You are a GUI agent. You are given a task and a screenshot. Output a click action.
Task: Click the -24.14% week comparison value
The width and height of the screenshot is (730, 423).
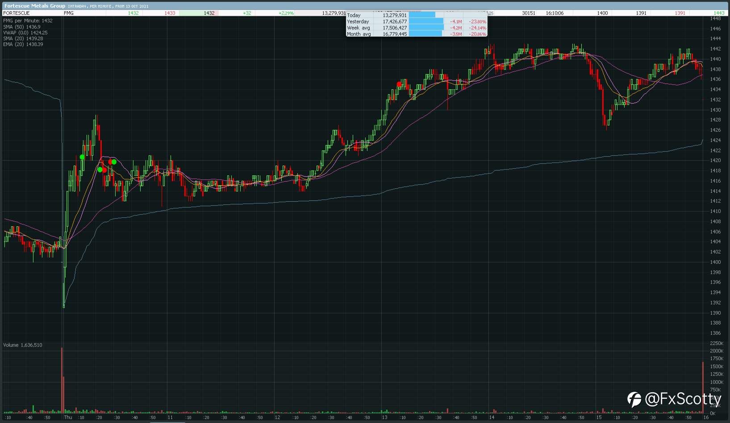[x=477, y=28]
